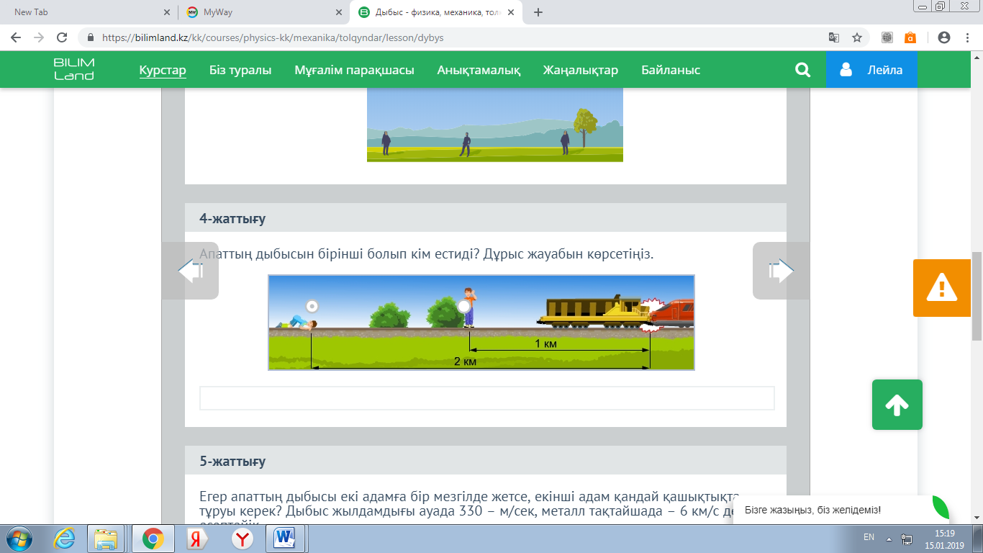Select the radio marker near standing boy
This screenshot has width=983, height=553.
click(x=464, y=305)
